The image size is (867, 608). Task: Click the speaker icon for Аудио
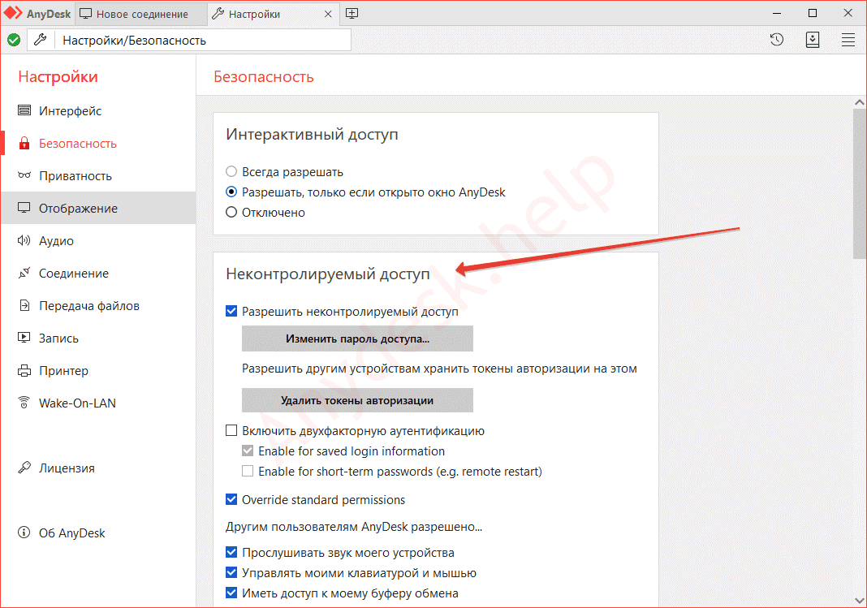pos(24,240)
